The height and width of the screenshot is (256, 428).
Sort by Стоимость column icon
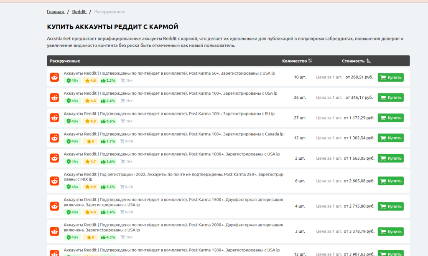pyautogui.click(x=369, y=61)
